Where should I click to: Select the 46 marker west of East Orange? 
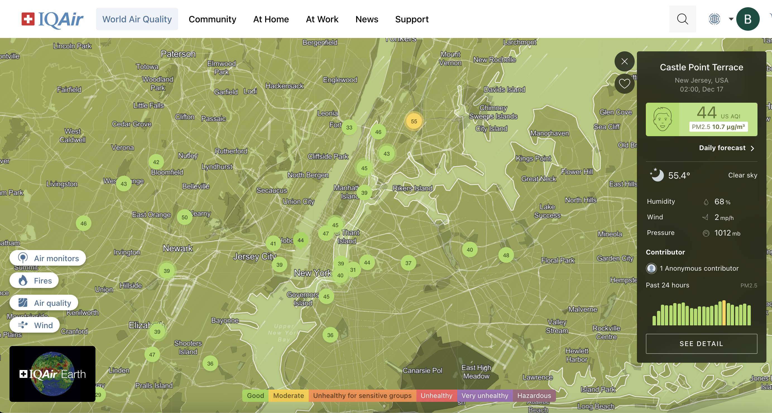click(x=83, y=223)
